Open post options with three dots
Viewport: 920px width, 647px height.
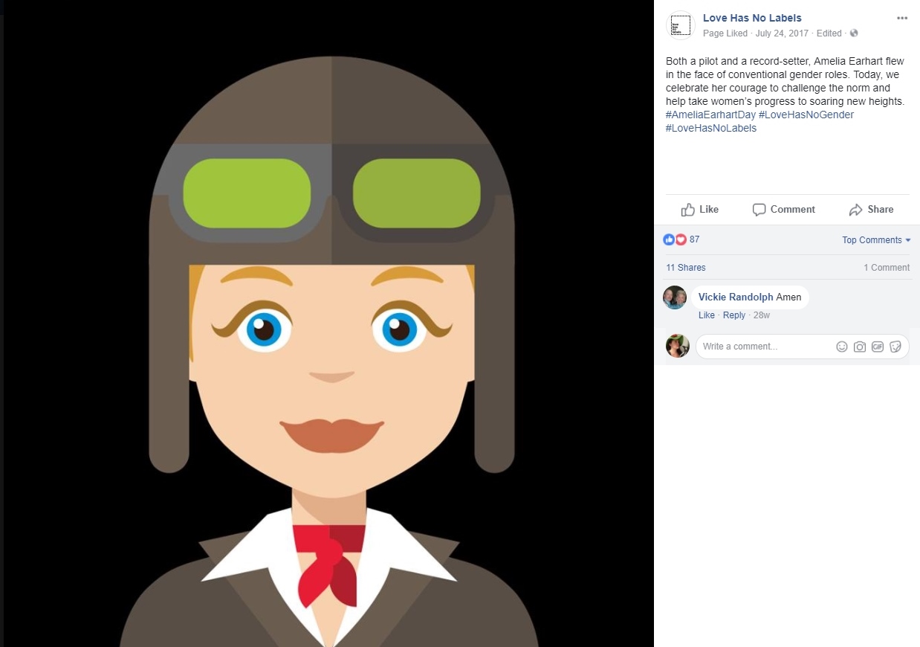click(902, 19)
